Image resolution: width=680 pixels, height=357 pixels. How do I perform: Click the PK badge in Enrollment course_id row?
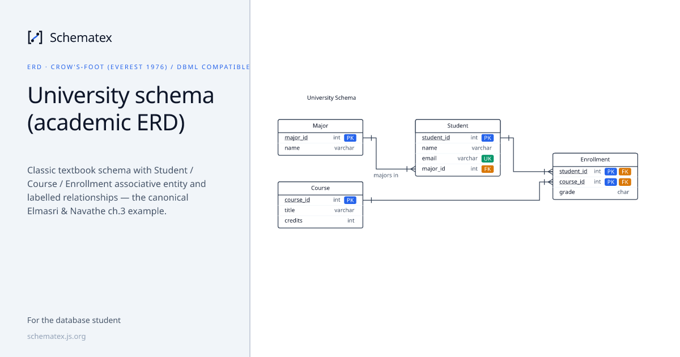pyautogui.click(x=611, y=182)
